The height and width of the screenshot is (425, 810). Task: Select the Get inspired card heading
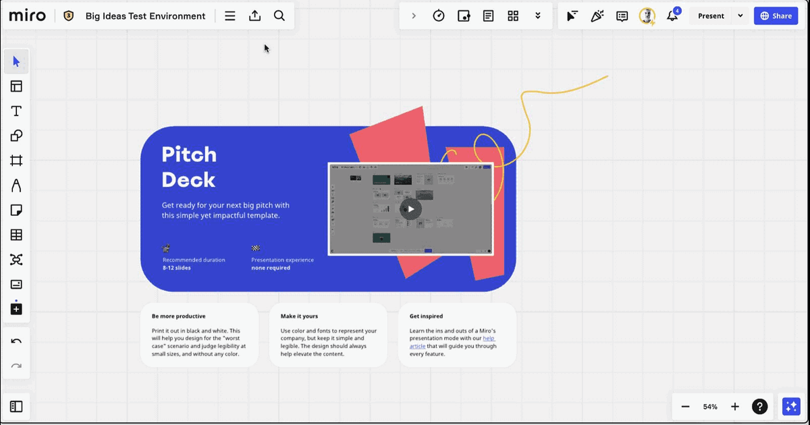pyautogui.click(x=426, y=316)
